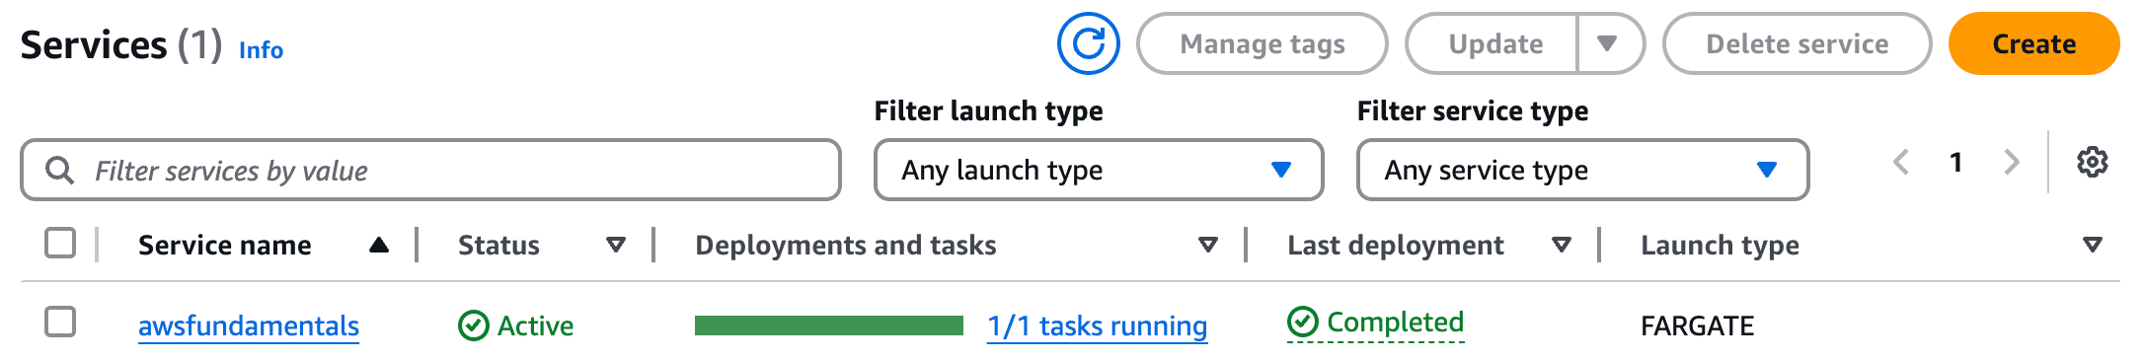The width and height of the screenshot is (2144, 361).
Task: Sort by Launch type arrow
Action: pos(2092,245)
